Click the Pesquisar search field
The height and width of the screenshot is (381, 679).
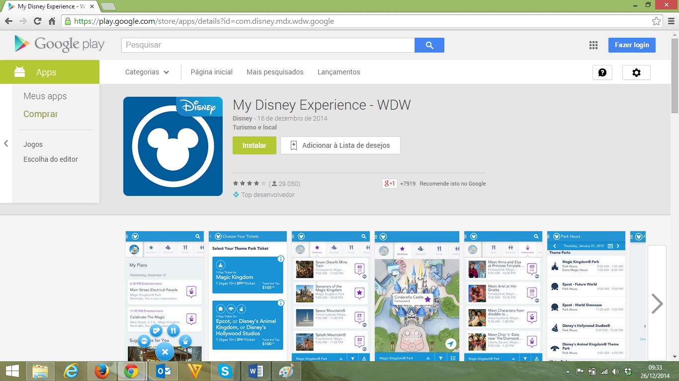tap(268, 45)
